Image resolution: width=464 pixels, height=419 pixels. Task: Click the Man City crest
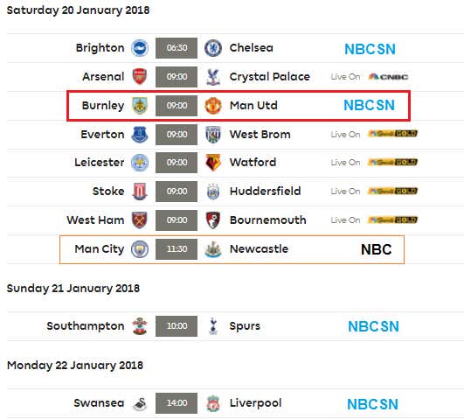[x=140, y=249]
